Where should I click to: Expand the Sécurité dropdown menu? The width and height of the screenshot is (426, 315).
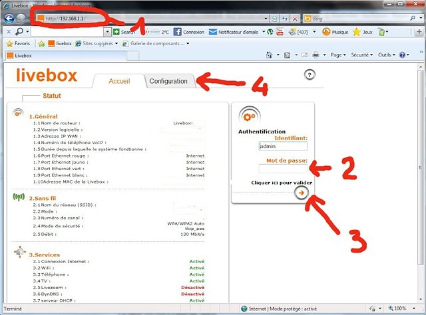[x=364, y=56]
